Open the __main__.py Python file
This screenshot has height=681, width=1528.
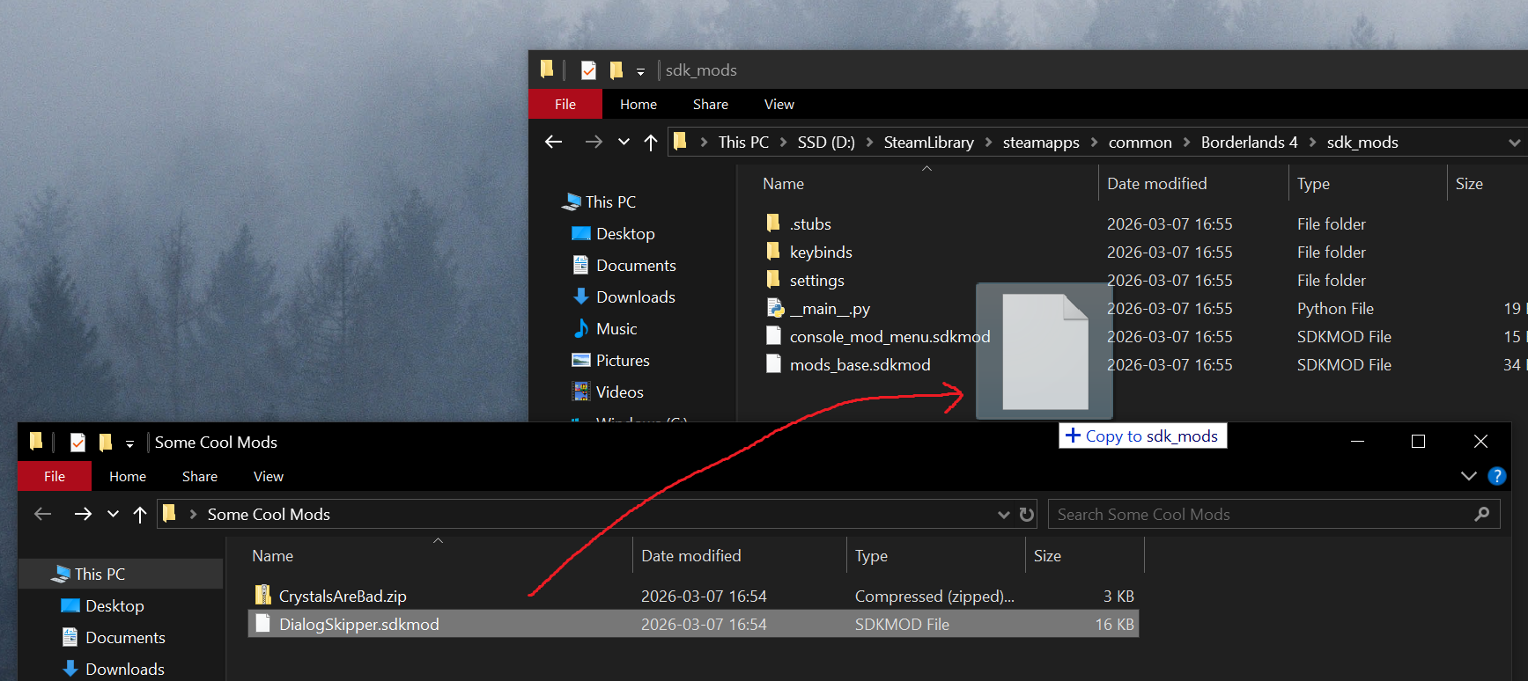pos(829,309)
